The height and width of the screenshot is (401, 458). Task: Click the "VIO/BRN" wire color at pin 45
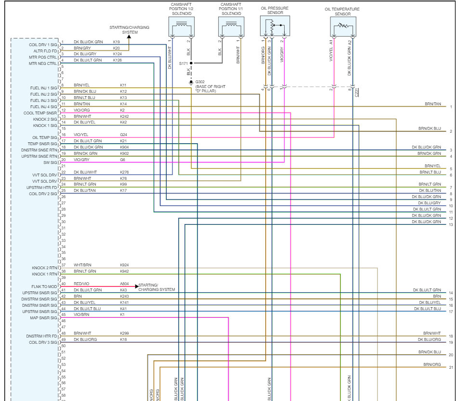coord(81,314)
